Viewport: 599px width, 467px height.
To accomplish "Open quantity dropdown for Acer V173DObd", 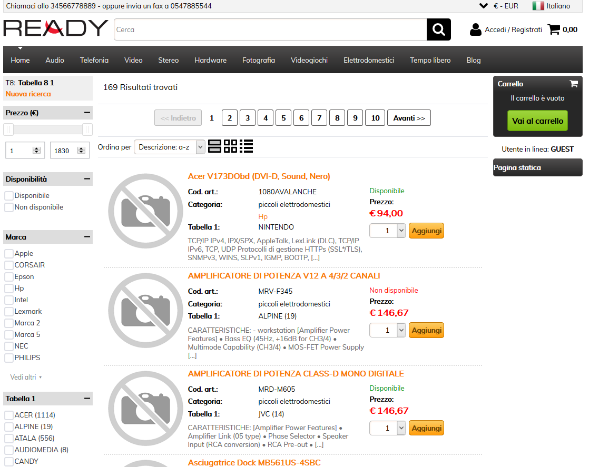I will pyautogui.click(x=387, y=231).
